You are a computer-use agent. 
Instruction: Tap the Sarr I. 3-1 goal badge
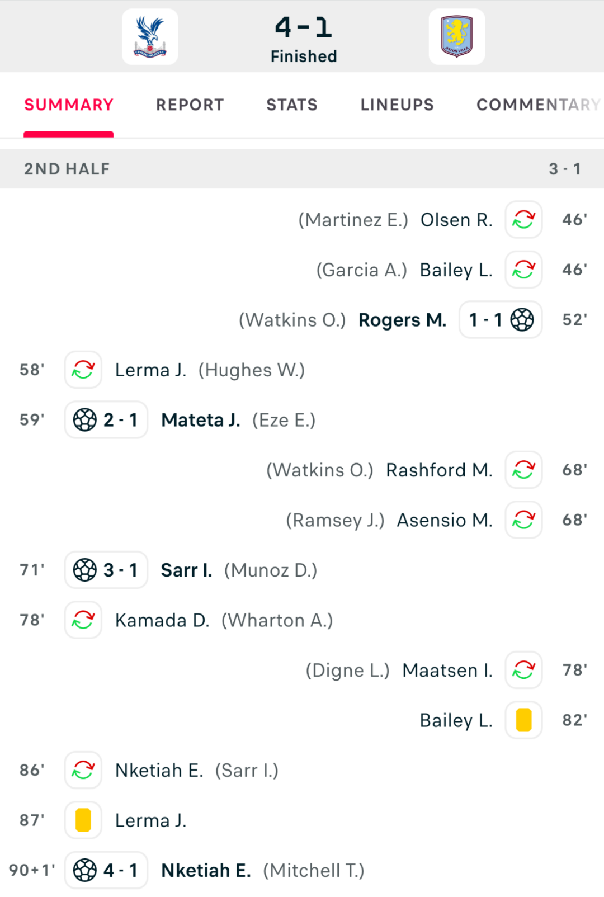click(x=106, y=570)
